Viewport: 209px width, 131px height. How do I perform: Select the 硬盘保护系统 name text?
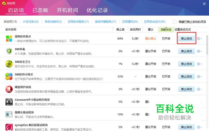[23, 87]
